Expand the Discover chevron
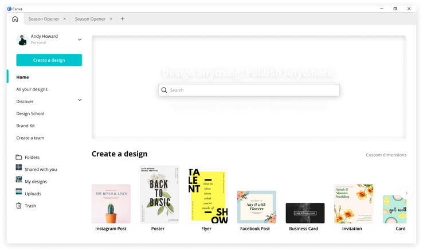The height and width of the screenshot is (251, 423). pos(80,100)
